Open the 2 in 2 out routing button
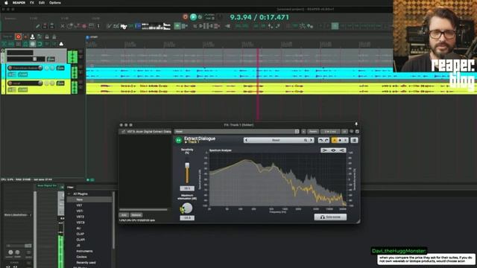Viewport: 477px width, 268px height. pos(330,132)
